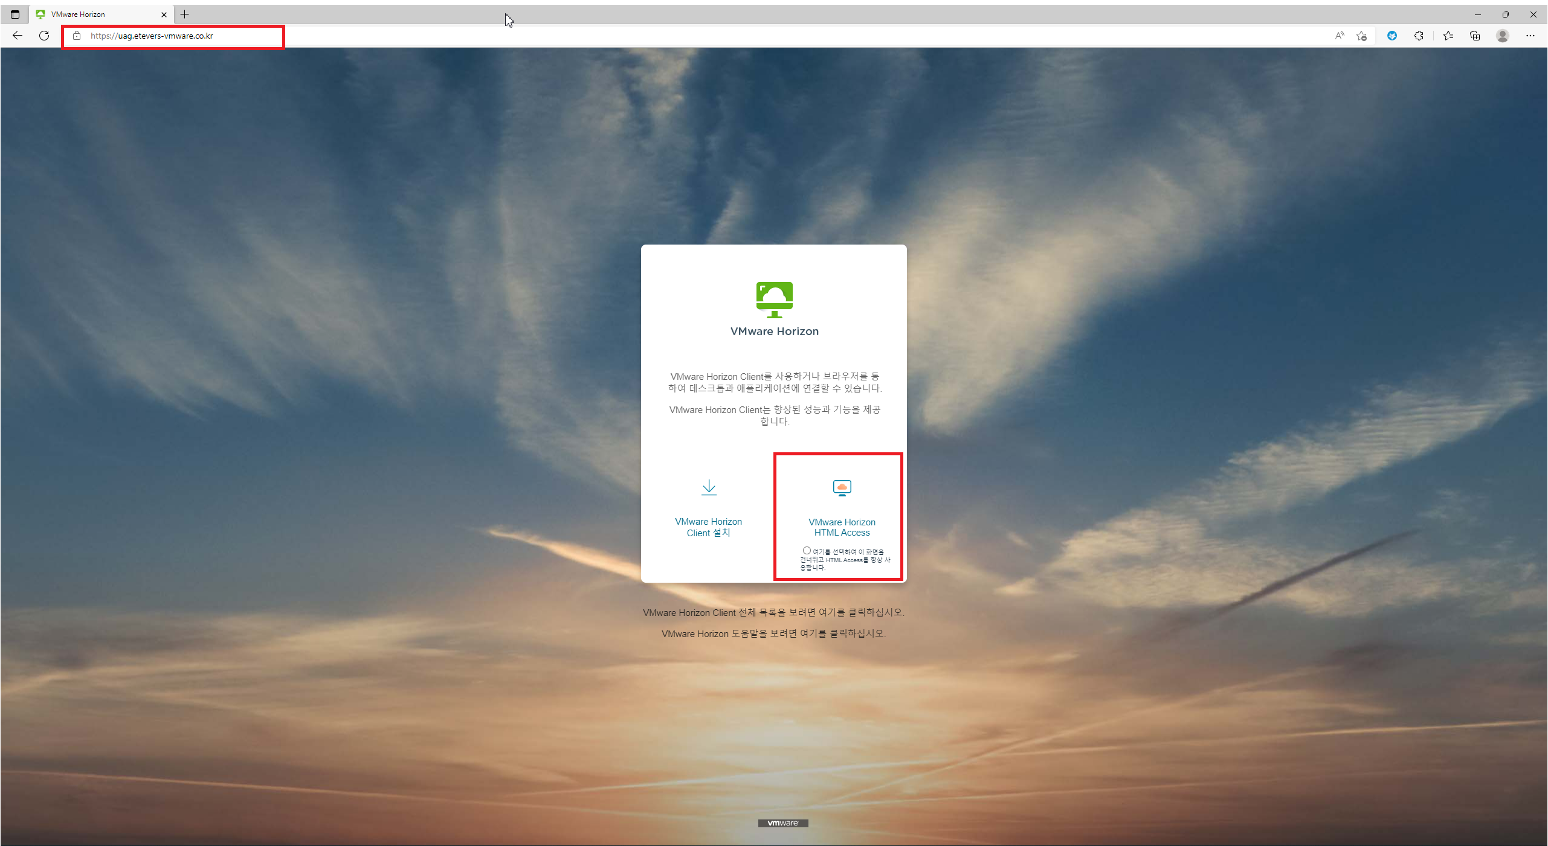Reload the page with the refresh icon
The height and width of the screenshot is (846, 1548).
(44, 36)
